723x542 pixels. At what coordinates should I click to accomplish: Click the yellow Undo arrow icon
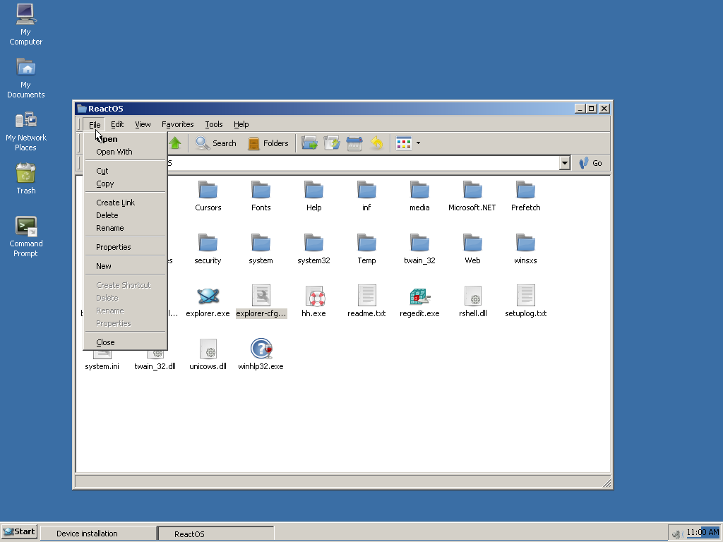[x=377, y=143]
